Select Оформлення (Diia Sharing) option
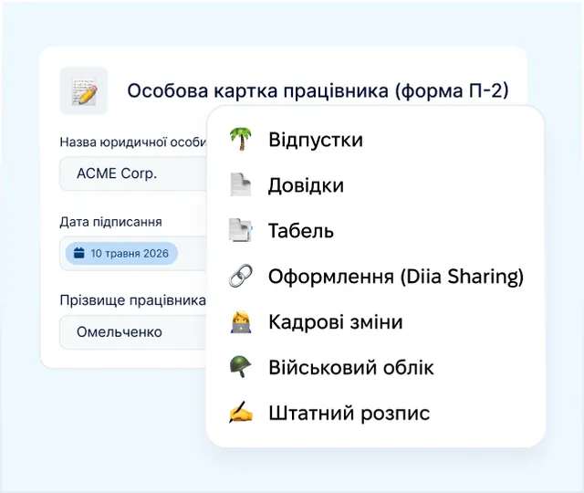The height and width of the screenshot is (493, 584). pos(375,276)
